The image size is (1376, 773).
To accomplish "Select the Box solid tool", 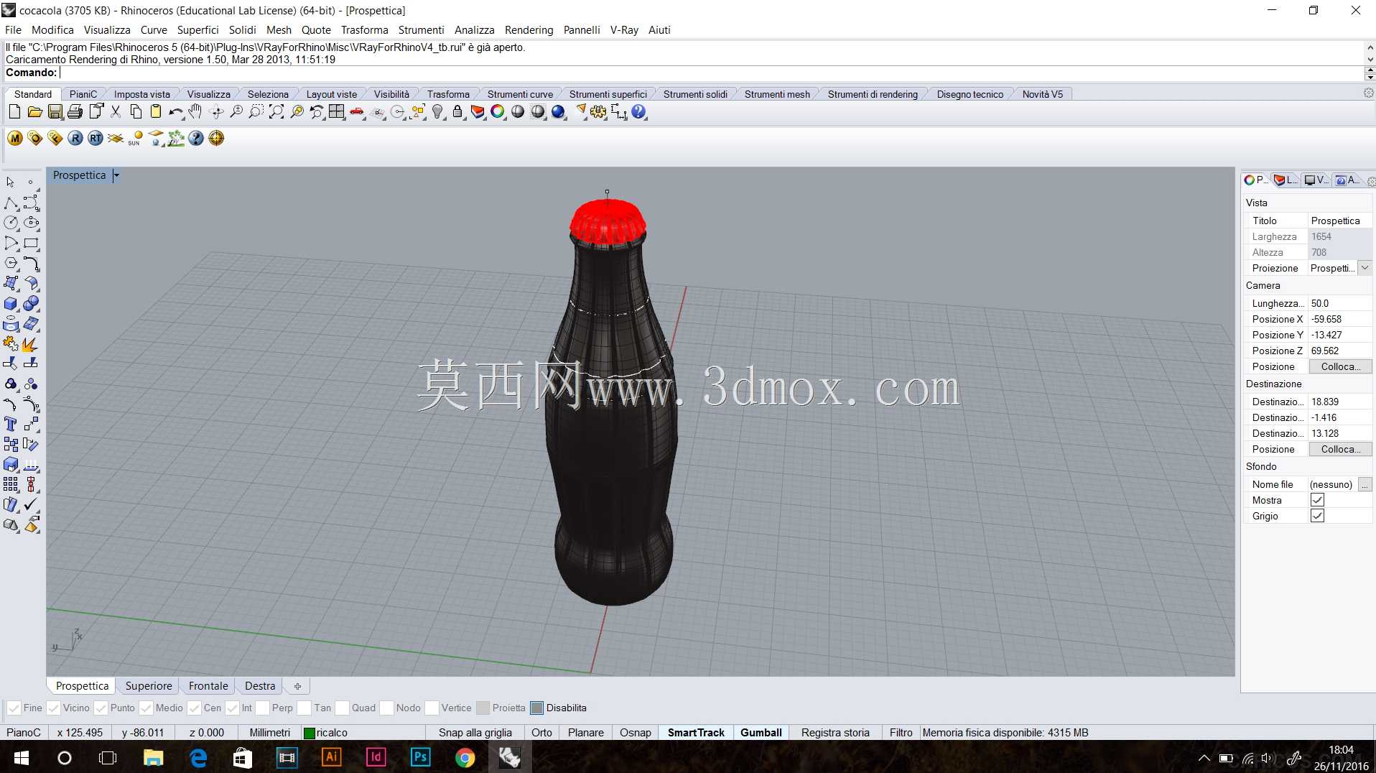I will pos(11,304).
